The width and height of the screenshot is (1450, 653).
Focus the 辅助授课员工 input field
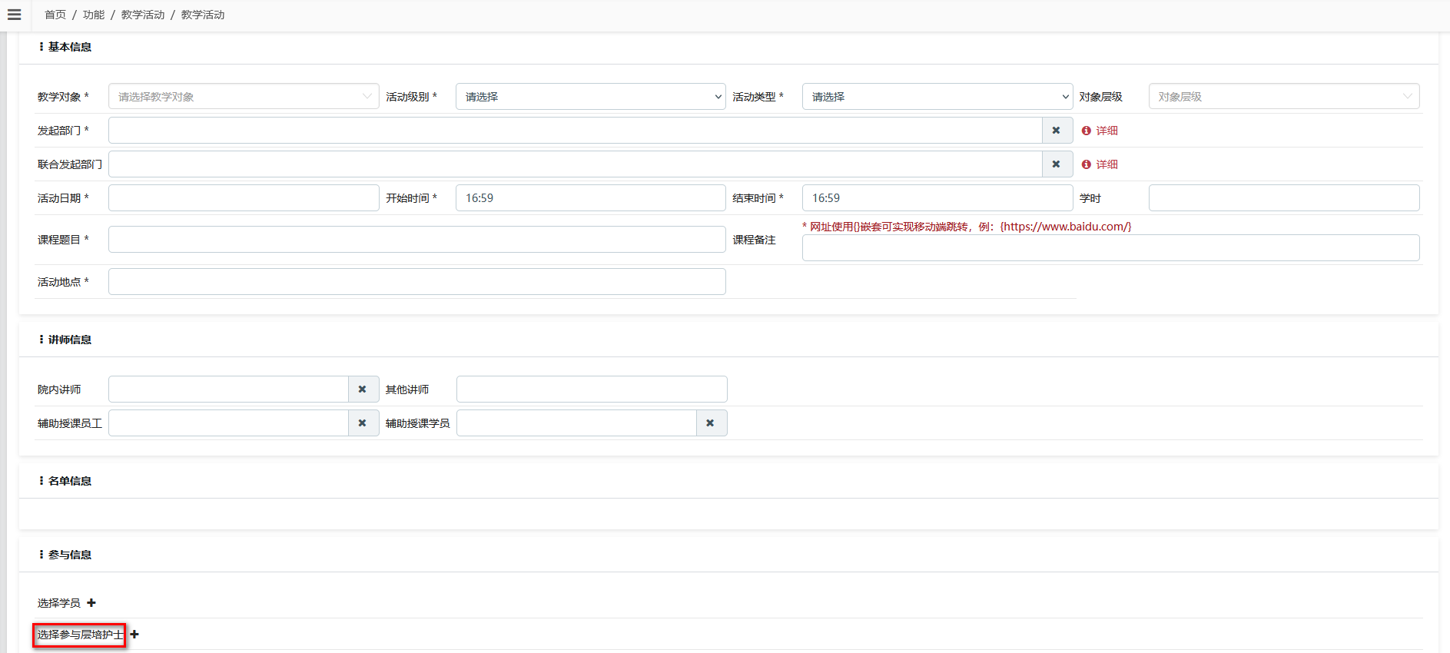coord(228,423)
